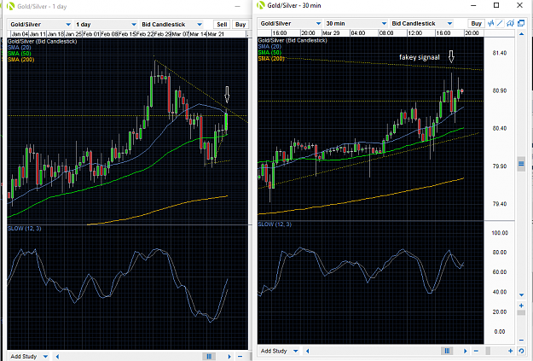The image size is (533, 361).
Task: Expand Add Study menu in 1 day window
Action: (28, 356)
